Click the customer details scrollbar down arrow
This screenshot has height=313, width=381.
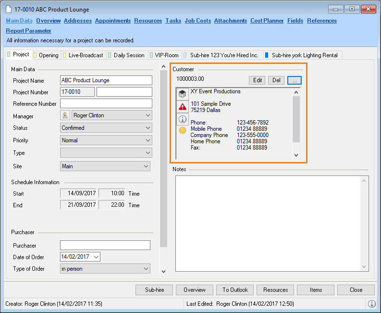296,155
